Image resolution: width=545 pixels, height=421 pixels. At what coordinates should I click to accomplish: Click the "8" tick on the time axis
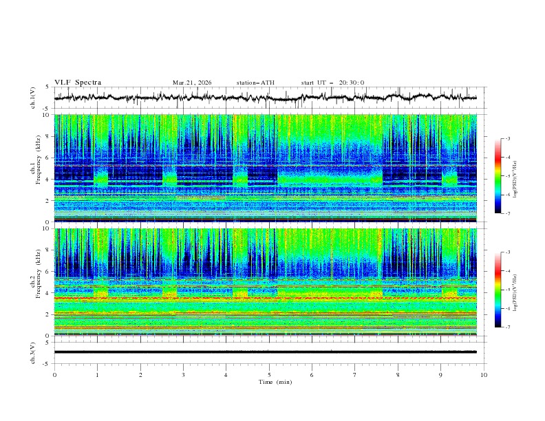[x=398, y=375]
